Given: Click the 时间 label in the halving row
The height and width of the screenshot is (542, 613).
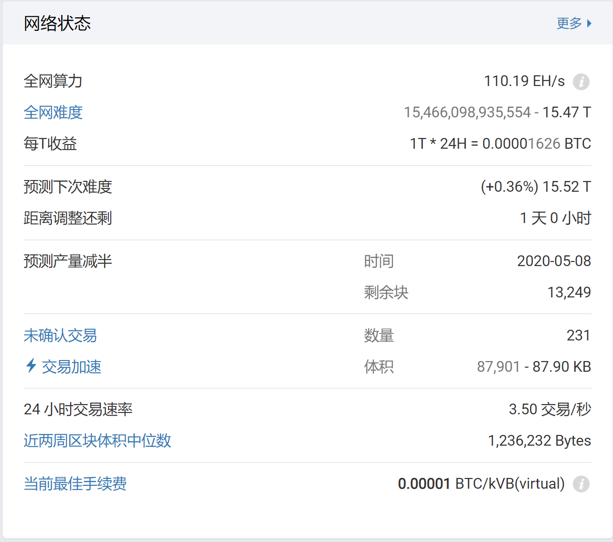Looking at the screenshot, I should [379, 261].
